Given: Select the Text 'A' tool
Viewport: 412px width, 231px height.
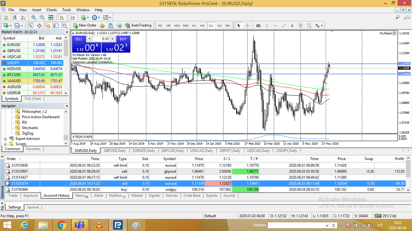Looking at the screenshot, I should (292, 25).
